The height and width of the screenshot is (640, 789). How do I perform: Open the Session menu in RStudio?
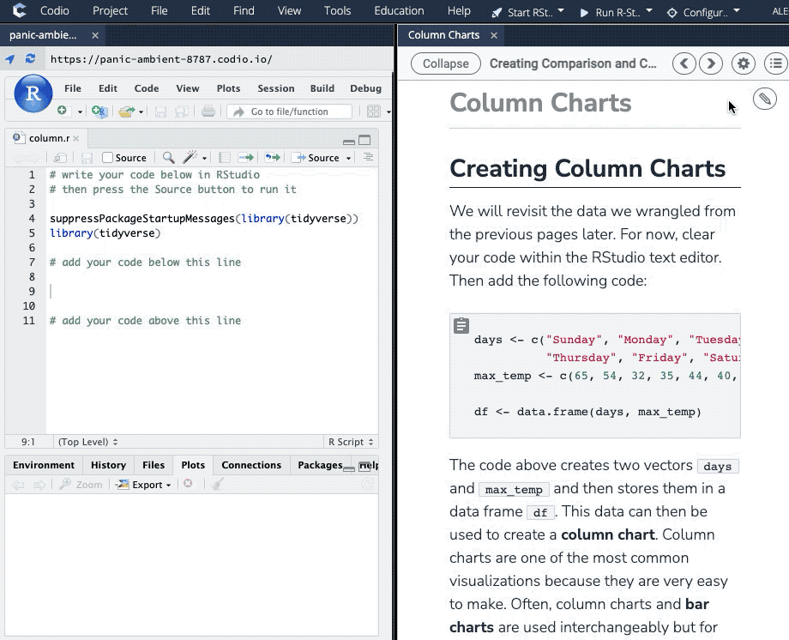275,88
